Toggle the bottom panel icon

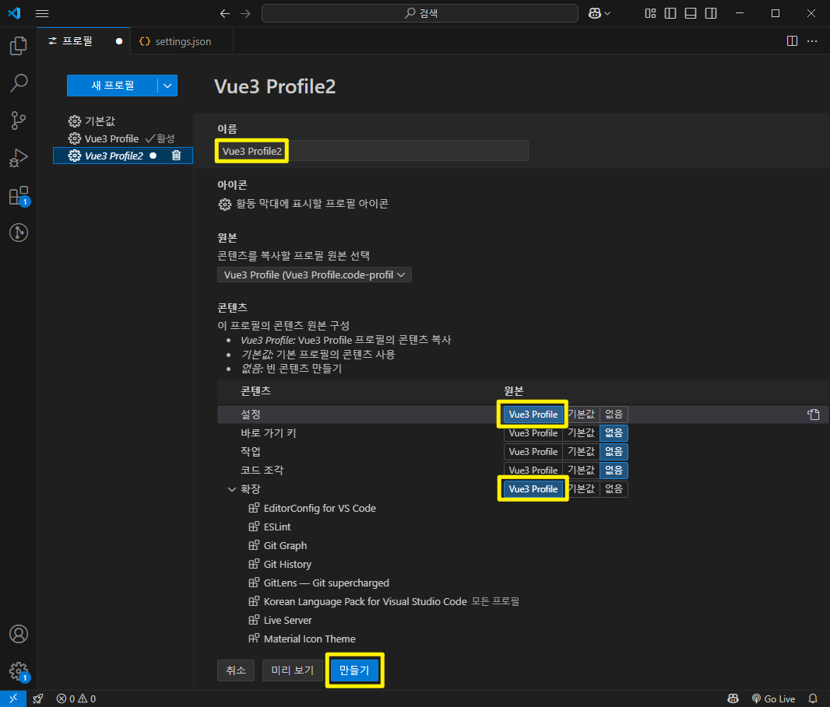tap(691, 13)
